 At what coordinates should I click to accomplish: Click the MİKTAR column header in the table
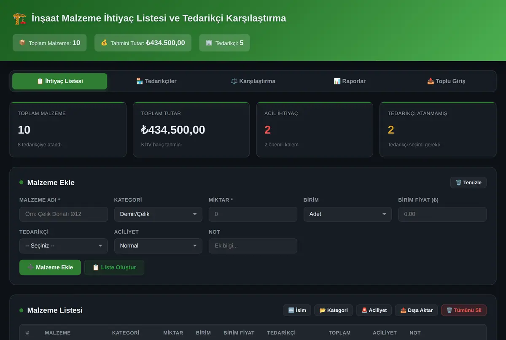point(173,333)
